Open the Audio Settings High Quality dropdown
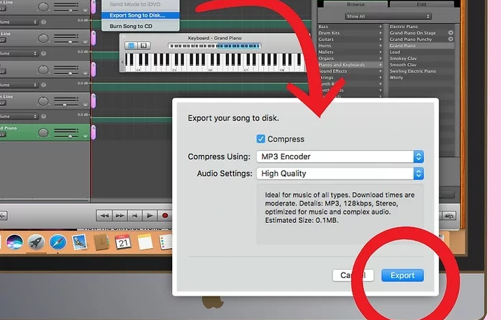Screen dimensions: 501x320 [x=340, y=173]
